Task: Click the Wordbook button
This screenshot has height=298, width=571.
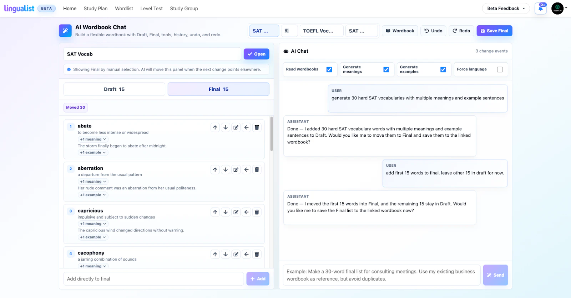Action: [x=400, y=31]
